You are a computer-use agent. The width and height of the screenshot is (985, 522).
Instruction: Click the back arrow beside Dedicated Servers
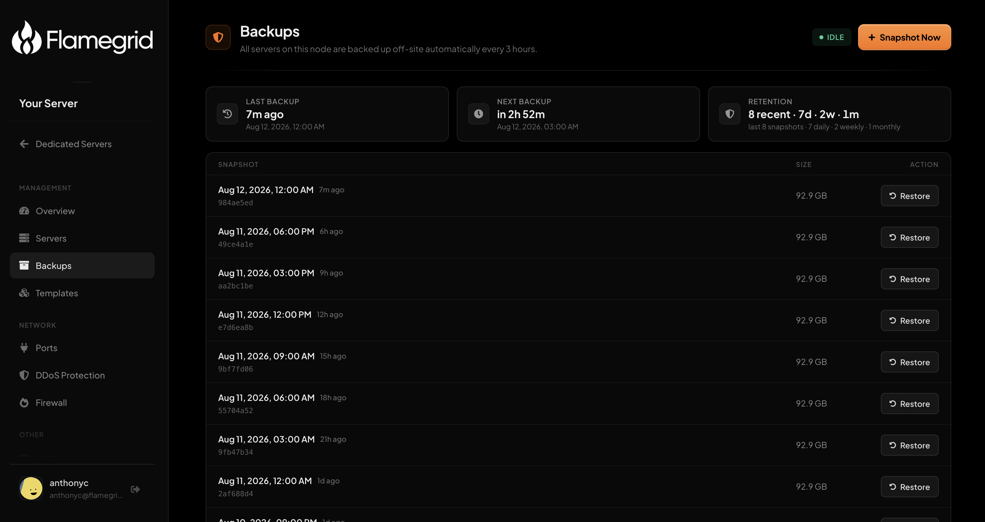[x=24, y=144]
